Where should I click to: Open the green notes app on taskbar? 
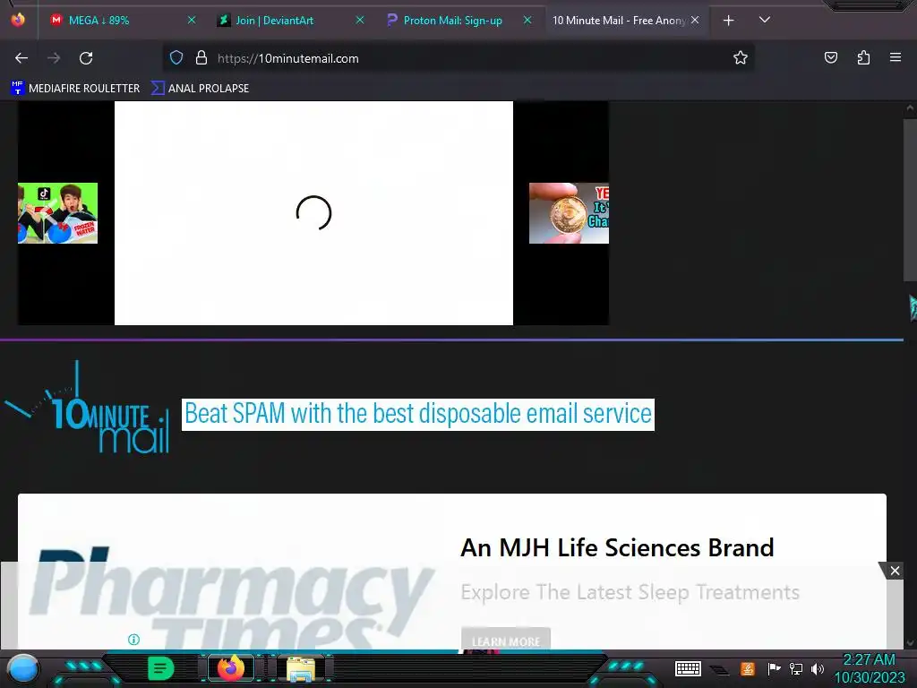[x=160, y=668]
